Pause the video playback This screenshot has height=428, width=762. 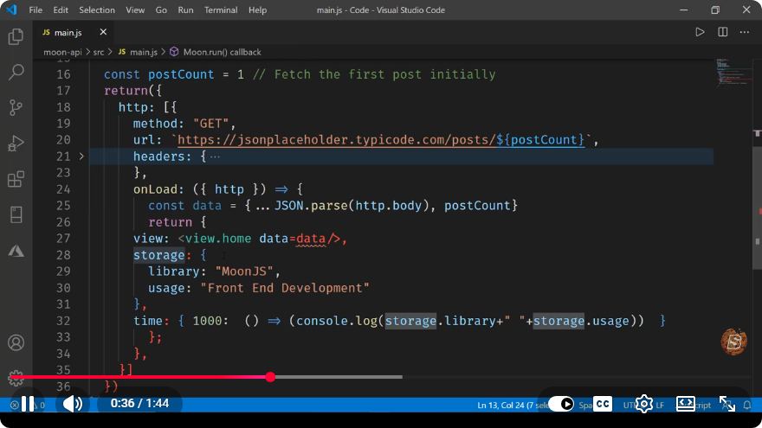coord(28,404)
